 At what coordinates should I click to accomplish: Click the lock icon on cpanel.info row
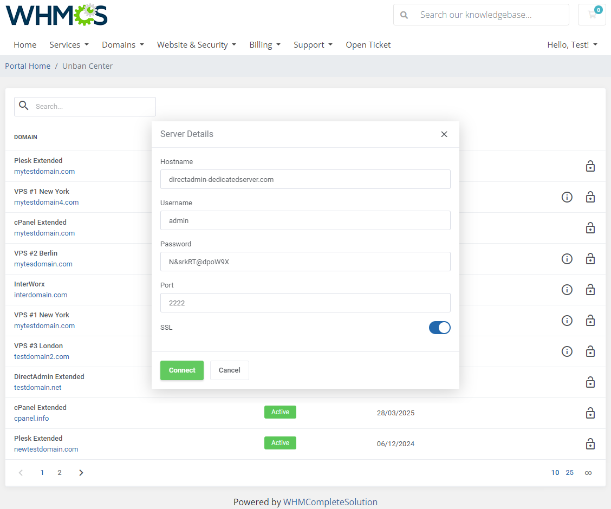coord(590,413)
